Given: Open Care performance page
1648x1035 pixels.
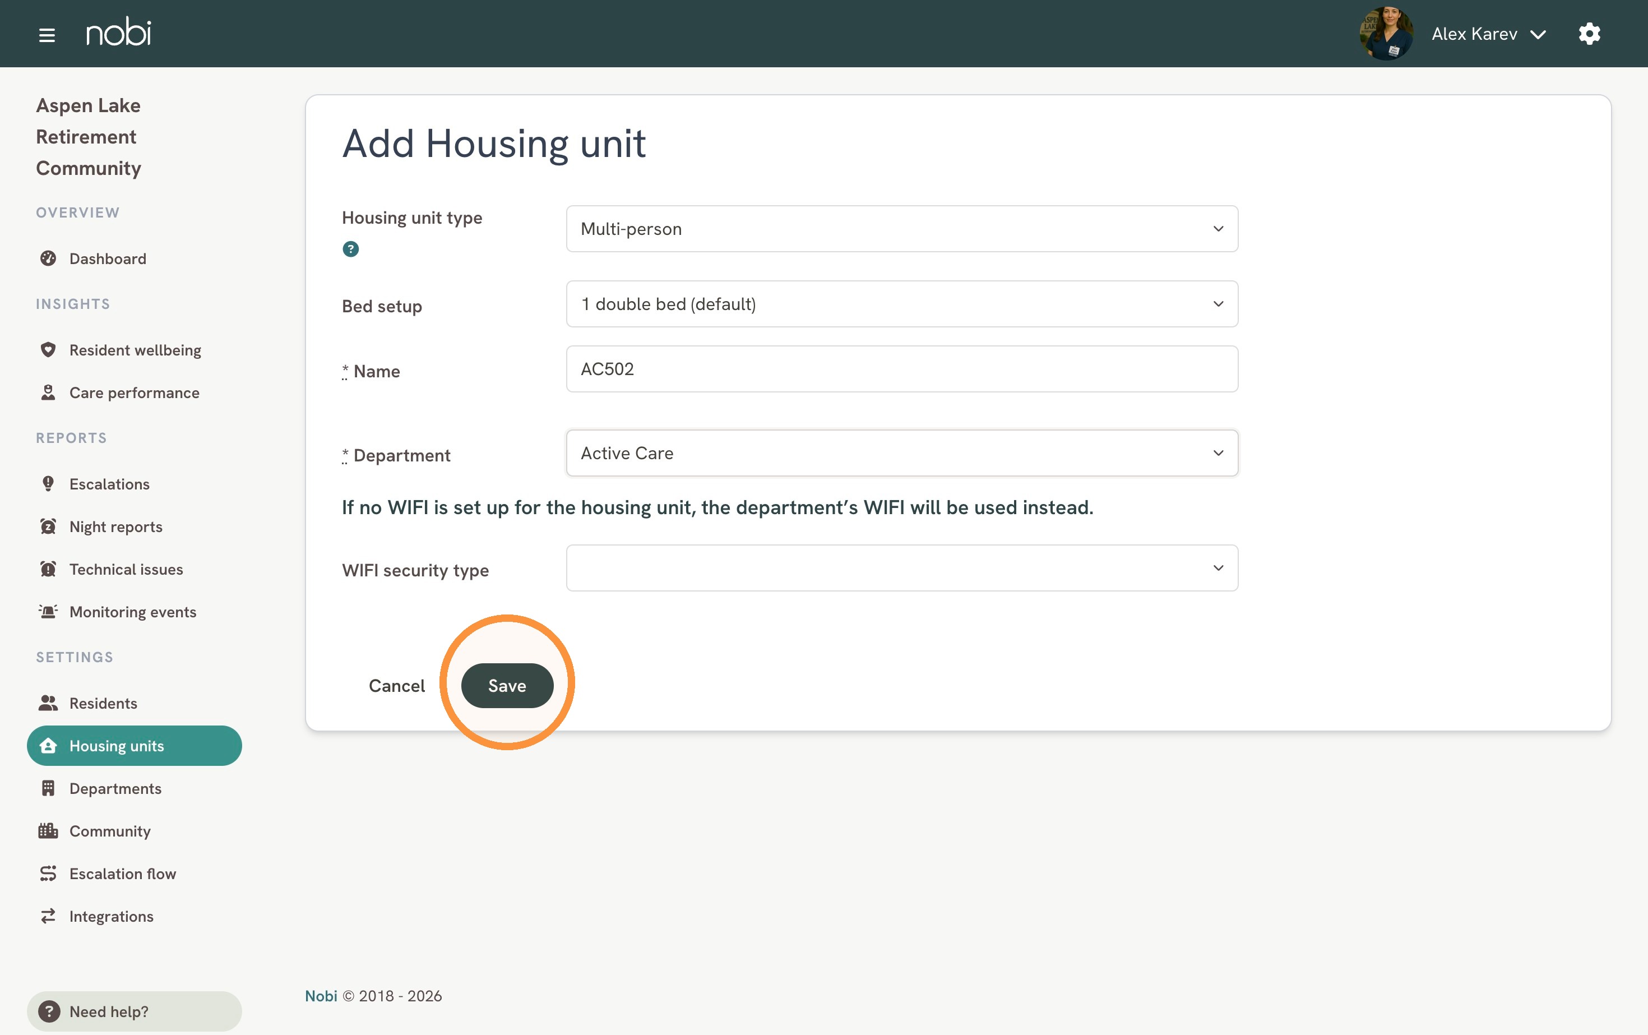Looking at the screenshot, I should [x=134, y=393].
